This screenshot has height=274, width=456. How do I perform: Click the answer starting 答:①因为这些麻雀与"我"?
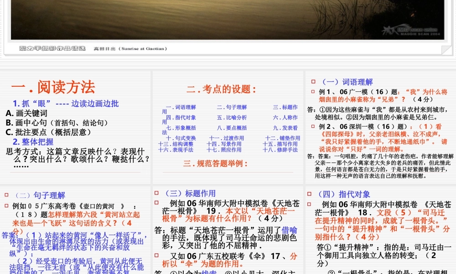[x=378, y=113]
